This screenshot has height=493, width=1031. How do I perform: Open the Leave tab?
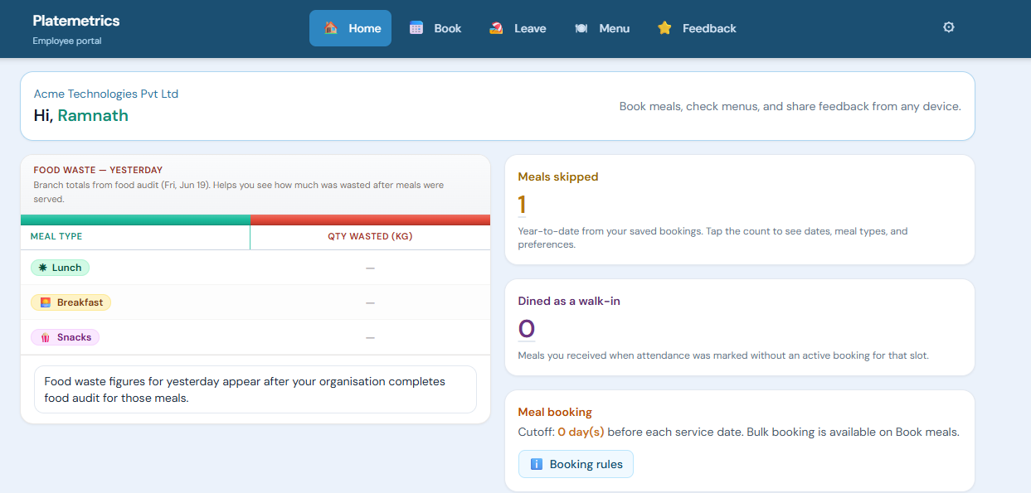pos(518,28)
